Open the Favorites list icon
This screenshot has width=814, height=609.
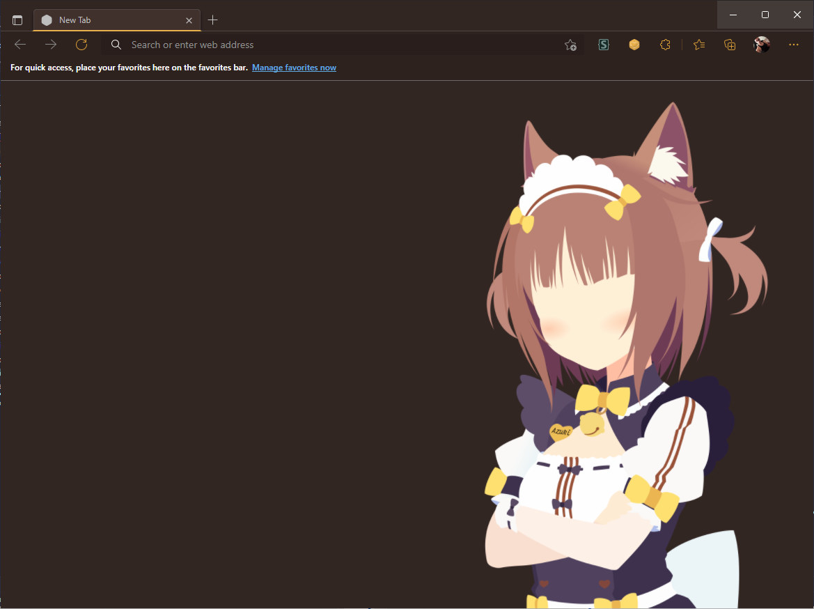699,45
